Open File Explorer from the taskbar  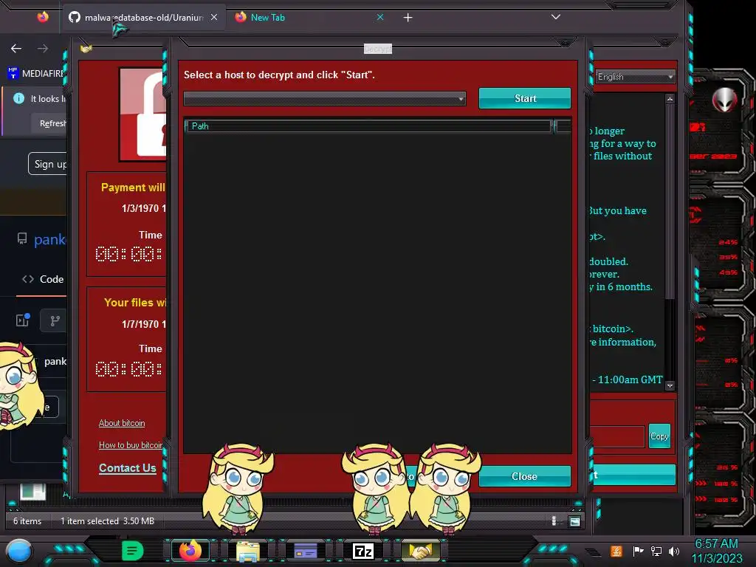pyautogui.click(x=248, y=551)
